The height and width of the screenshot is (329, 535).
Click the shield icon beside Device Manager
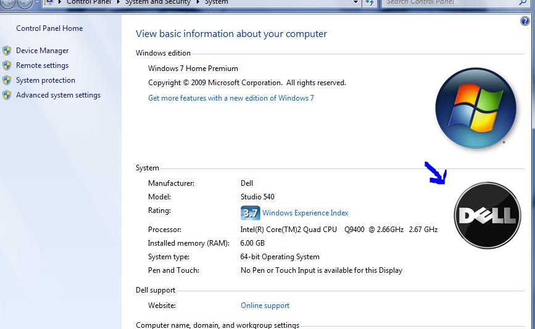[7, 51]
